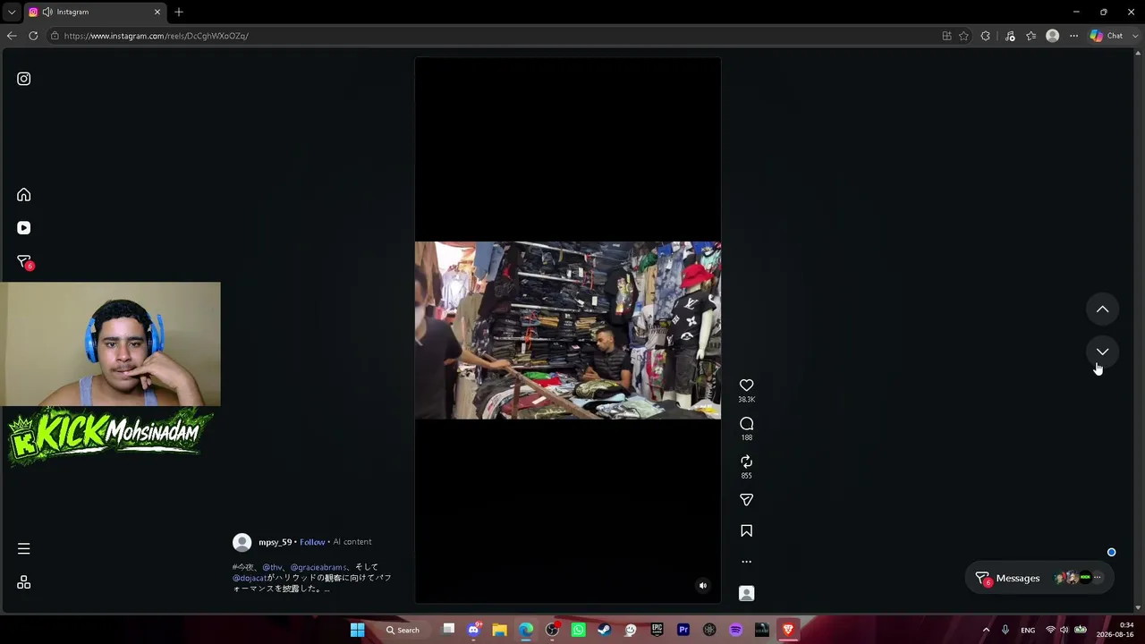Repost the reel
Image resolution: width=1145 pixels, height=644 pixels.
(747, 462)
